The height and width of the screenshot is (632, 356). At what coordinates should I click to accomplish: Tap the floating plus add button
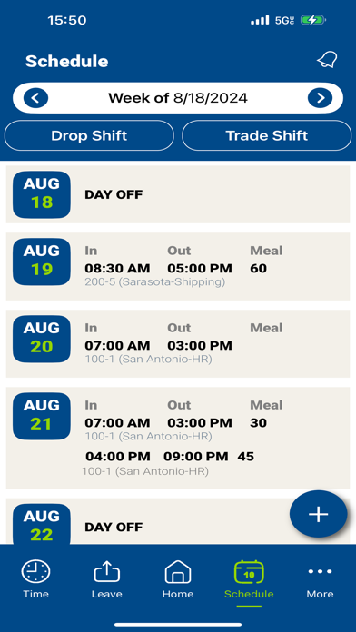(x=319, y=514)
